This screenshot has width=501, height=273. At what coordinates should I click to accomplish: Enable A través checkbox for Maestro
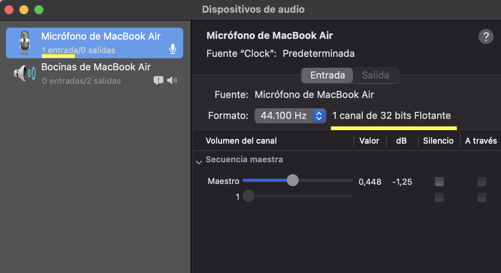pyautogui.click(x=482, y=182)
